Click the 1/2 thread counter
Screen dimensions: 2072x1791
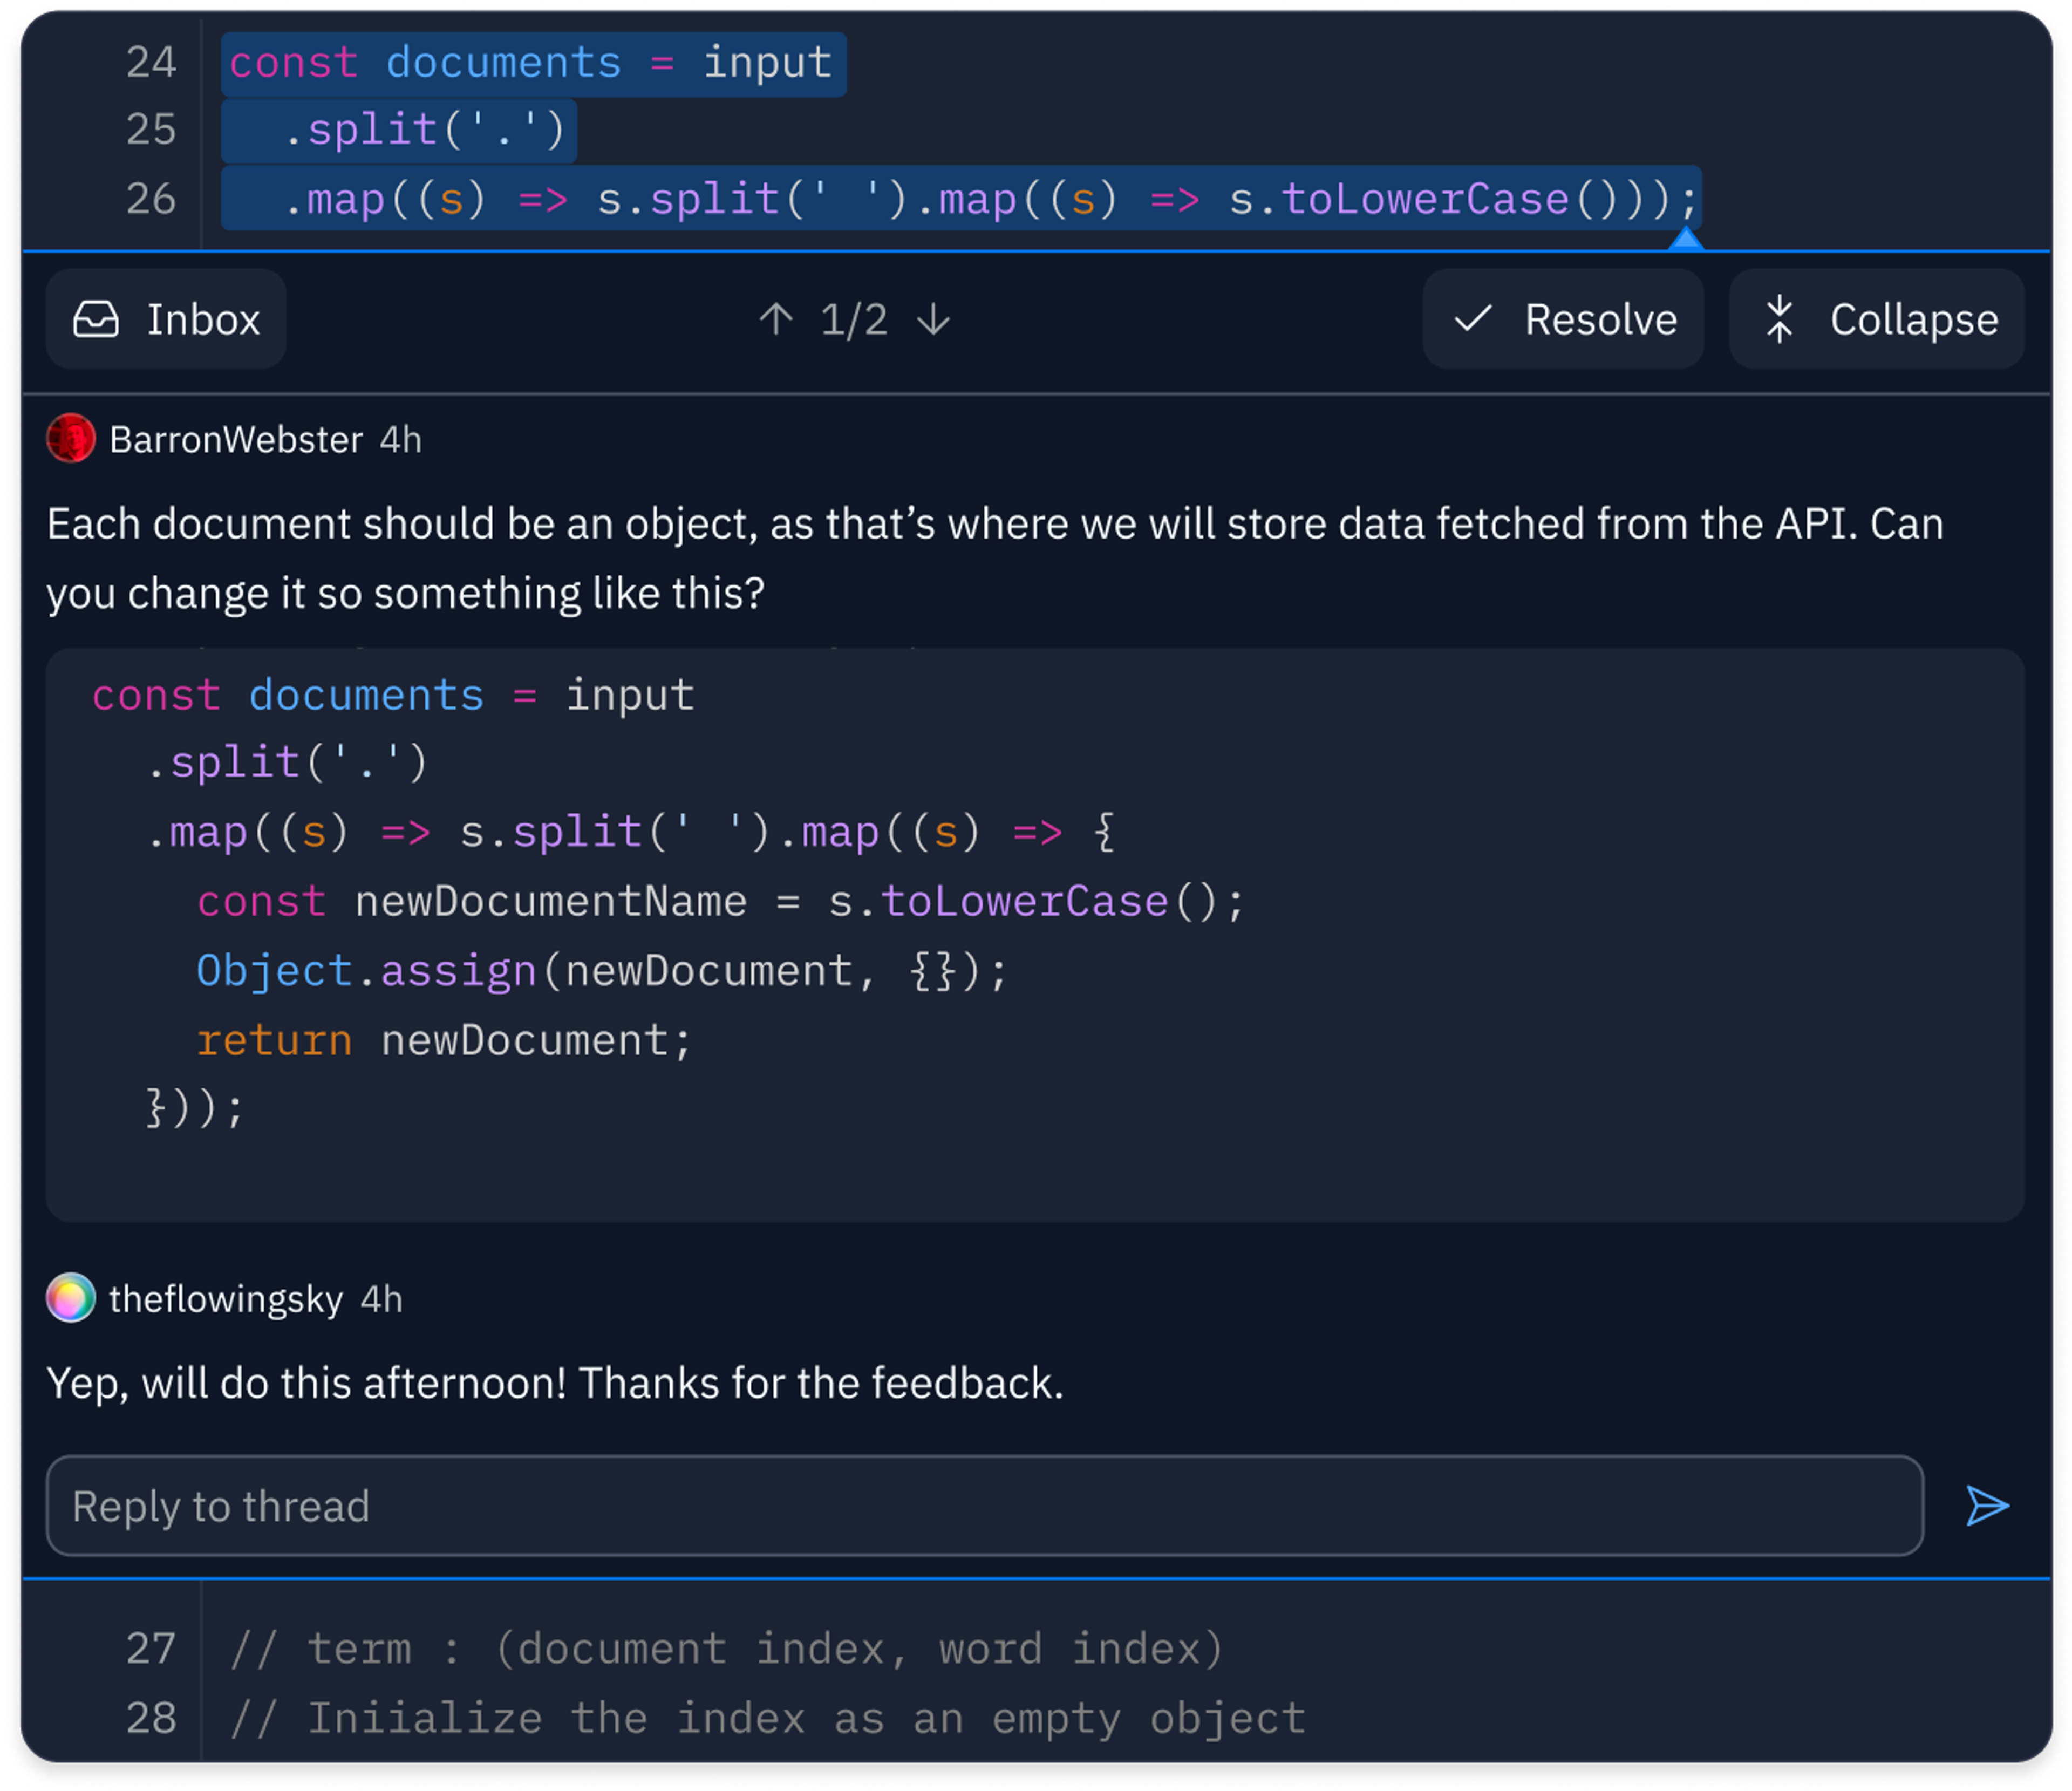point(854,320)
